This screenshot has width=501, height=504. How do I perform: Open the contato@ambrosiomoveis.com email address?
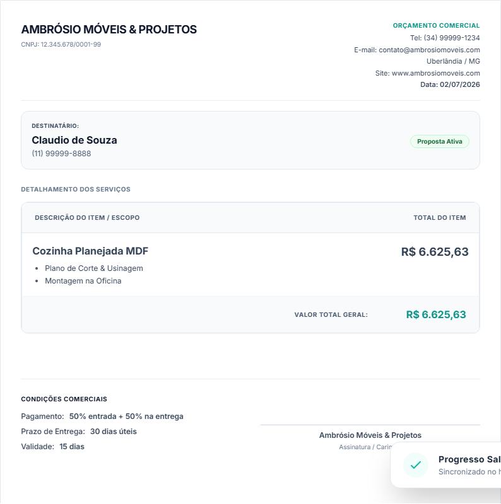point(429,50)
